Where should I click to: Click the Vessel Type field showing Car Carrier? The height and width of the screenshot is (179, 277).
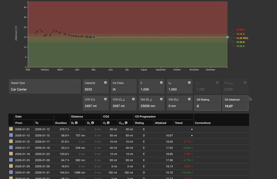[45, 86]
